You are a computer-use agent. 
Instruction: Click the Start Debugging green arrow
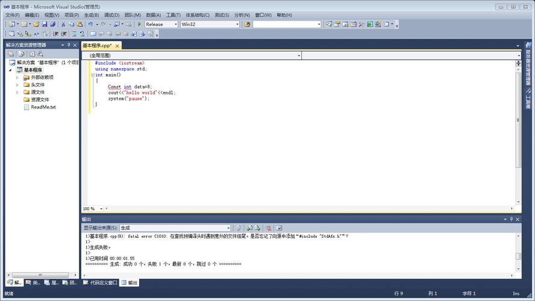139,25
